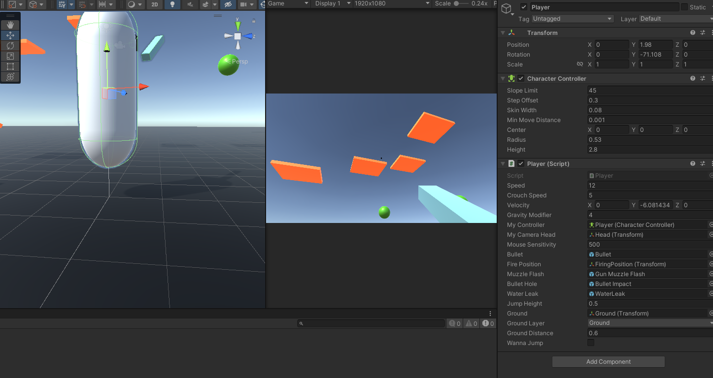
Task: Toggle 2D view mode in Scene
Action: pyautogui.click(x=155, y=4)
